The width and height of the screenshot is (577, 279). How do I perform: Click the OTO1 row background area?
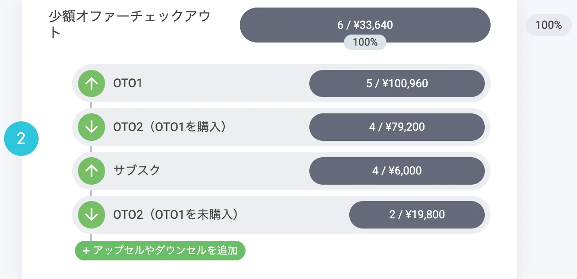tap(222, 83)
